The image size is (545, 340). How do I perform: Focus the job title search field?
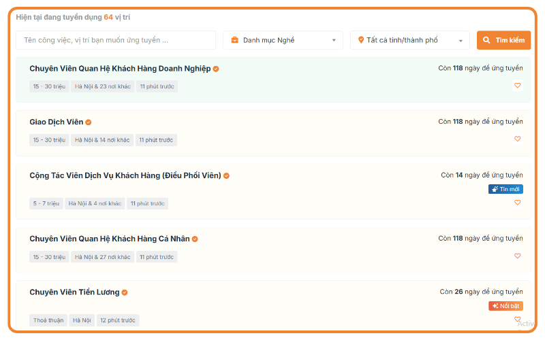pyautogui.click(x=116, y=40)
